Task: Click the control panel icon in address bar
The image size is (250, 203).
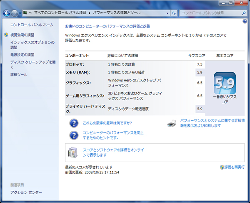Action: click(25, 13)
